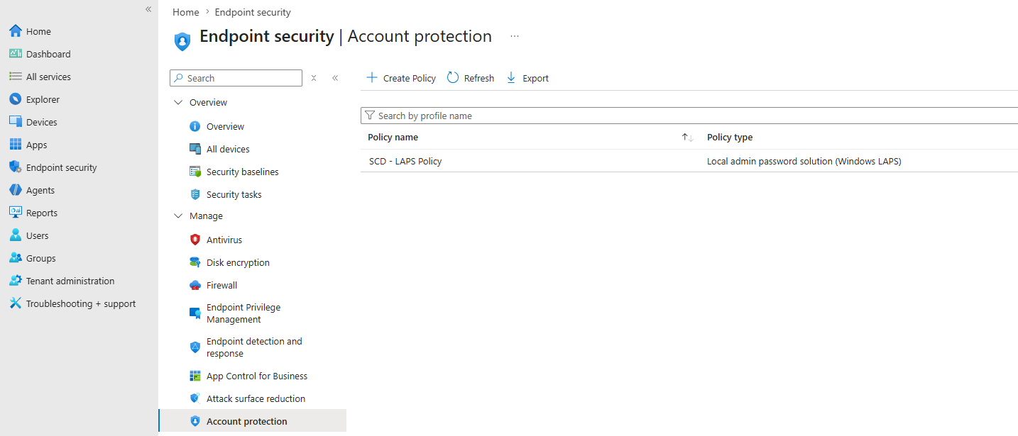Click Local admin password solution (Windows LAPS) cell

click(804, 161)
